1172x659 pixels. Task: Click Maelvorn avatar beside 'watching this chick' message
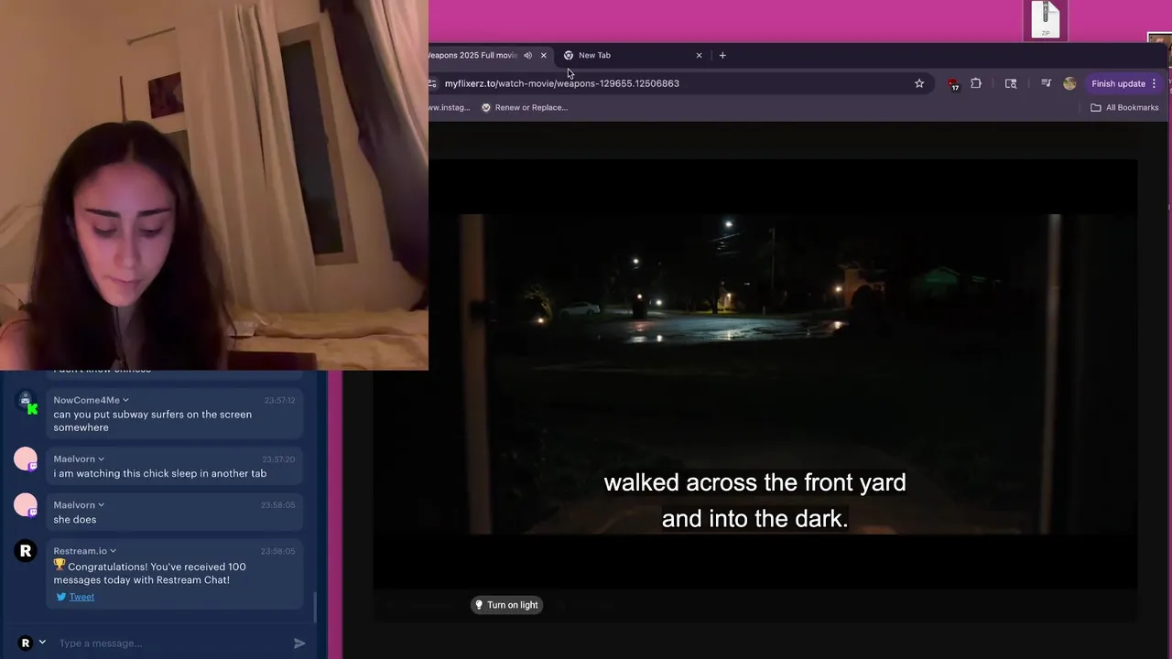(26, 459)
